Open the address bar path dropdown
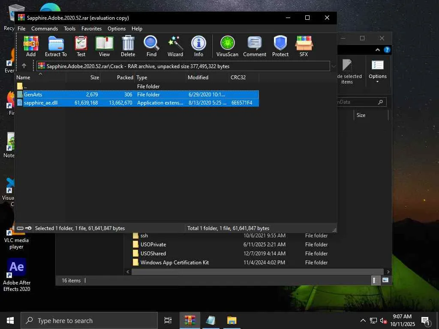The height and width of the screenshot is (329, 439). (x=334, y=66)
